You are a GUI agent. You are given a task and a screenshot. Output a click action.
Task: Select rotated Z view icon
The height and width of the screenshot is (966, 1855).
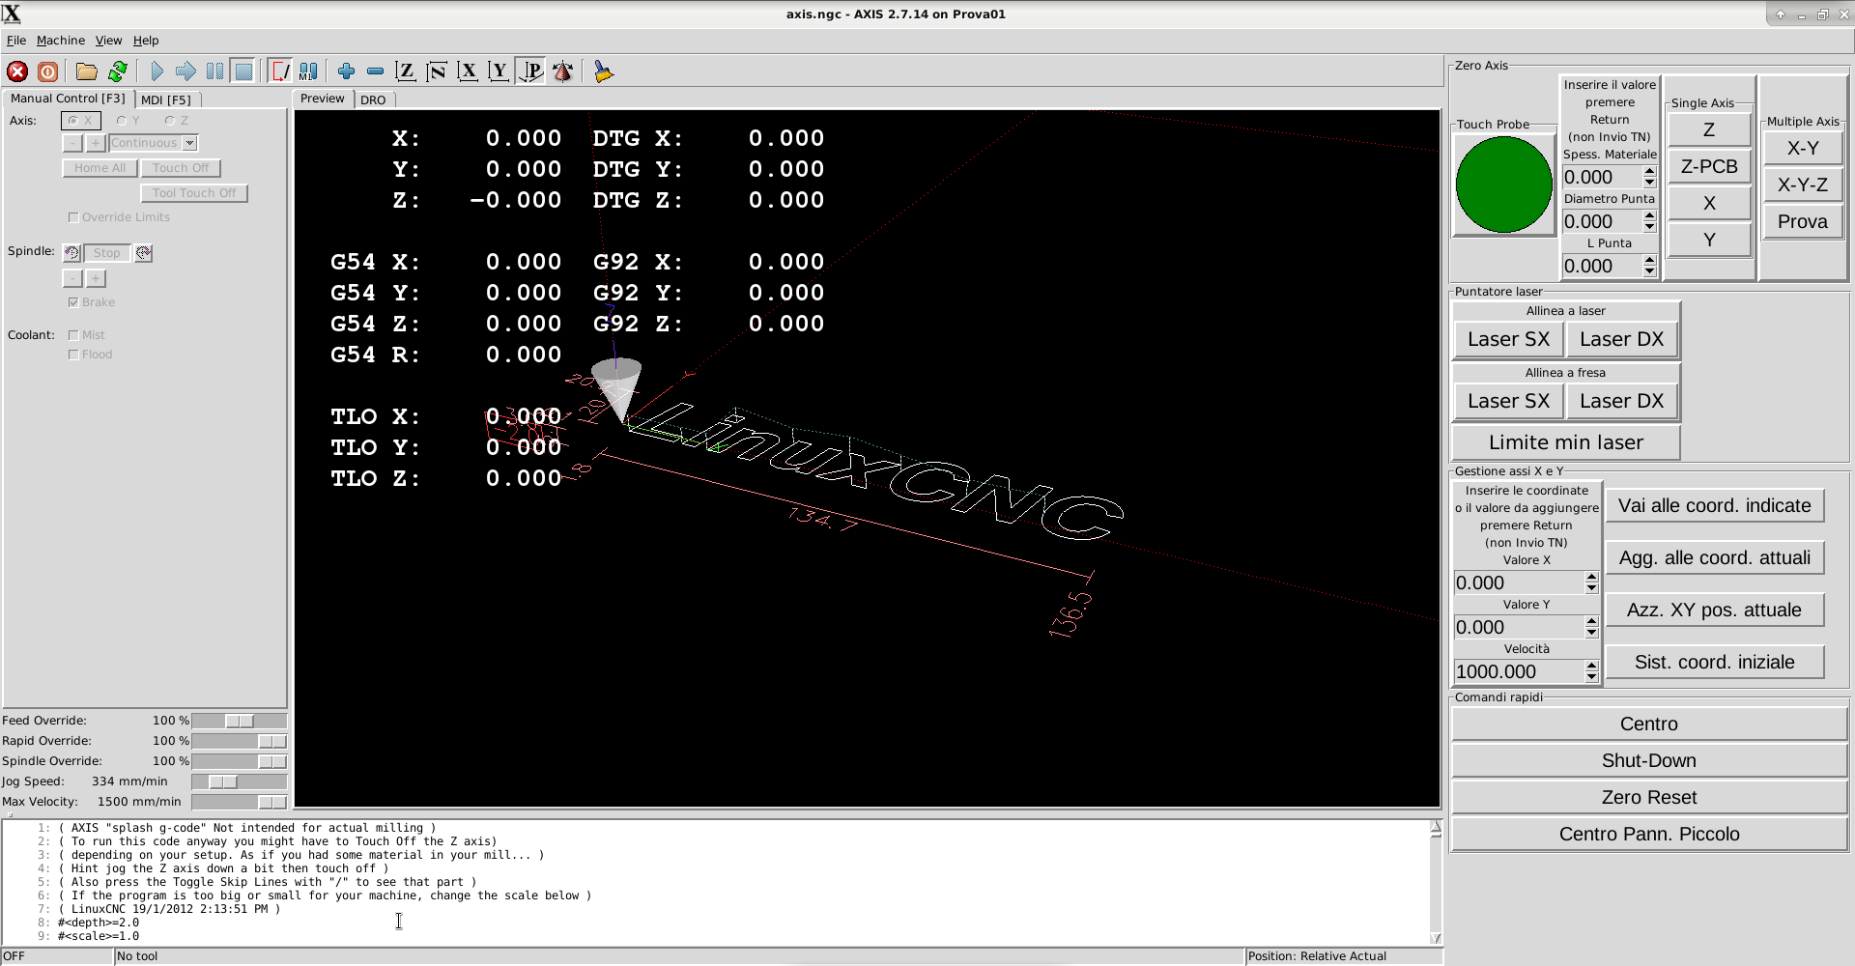tap(437, 71)
